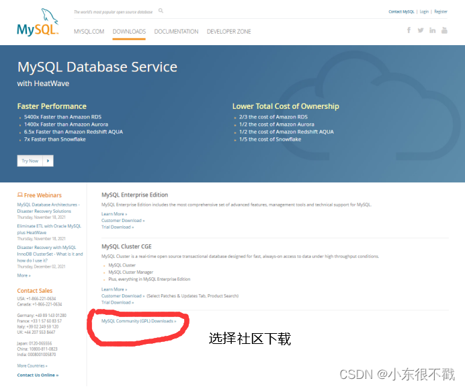Open MySQL LinkedIn icon

click(432, 30)
